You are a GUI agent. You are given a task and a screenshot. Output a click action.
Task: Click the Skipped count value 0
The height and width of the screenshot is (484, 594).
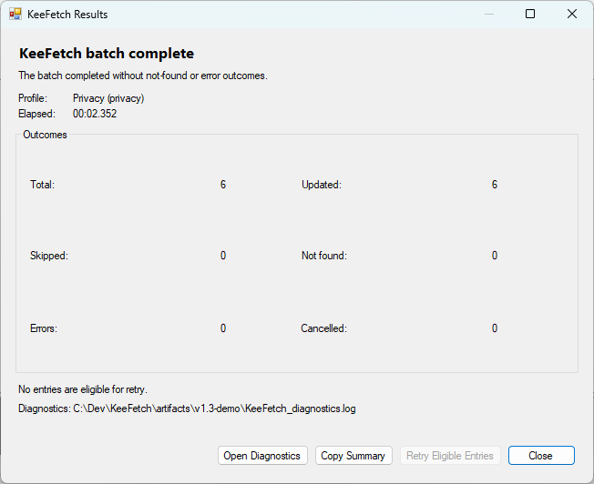pyautogui.click(x=223, y=256)
